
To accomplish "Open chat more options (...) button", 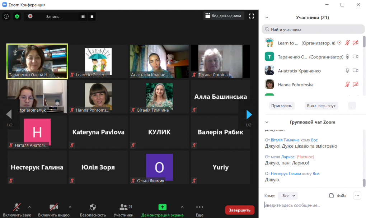I will click(357, 196).
